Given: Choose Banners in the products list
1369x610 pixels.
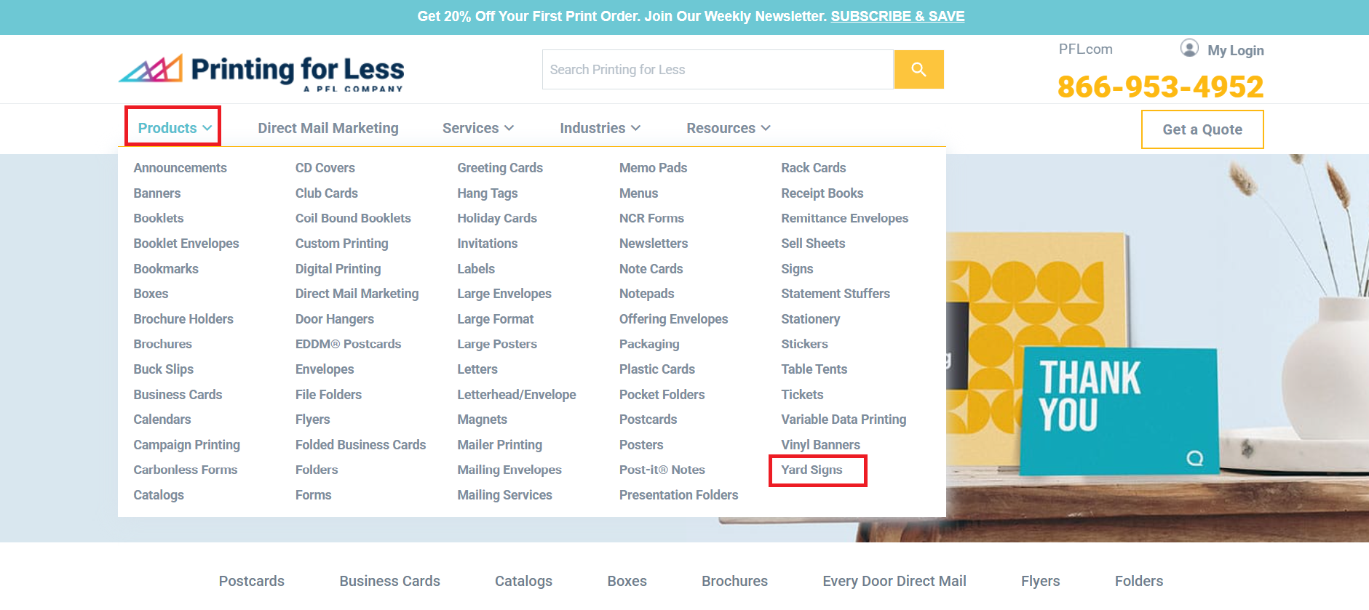Looking at the screenshot, I should pyautogui.click(x=156, y=193).
